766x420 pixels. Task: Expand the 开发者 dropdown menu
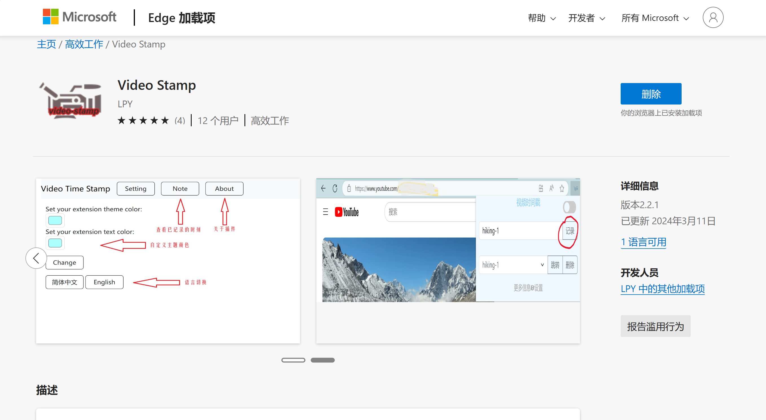(x=586, y=18)
